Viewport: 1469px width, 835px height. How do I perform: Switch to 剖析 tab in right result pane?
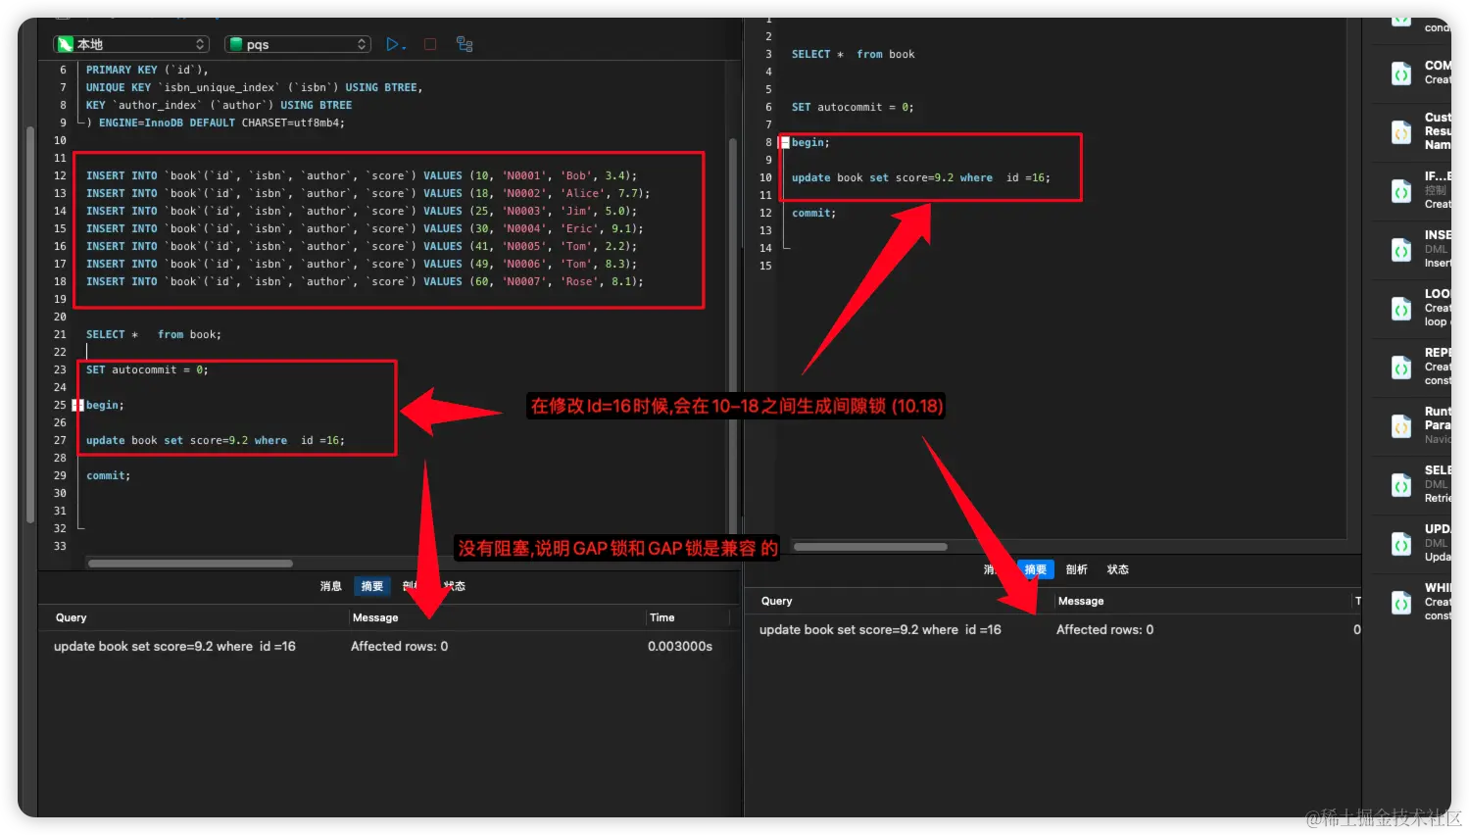point(1077,569)
